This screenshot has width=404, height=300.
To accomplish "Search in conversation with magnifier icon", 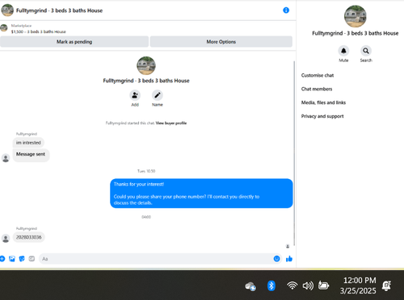I will tap(366, 51).
